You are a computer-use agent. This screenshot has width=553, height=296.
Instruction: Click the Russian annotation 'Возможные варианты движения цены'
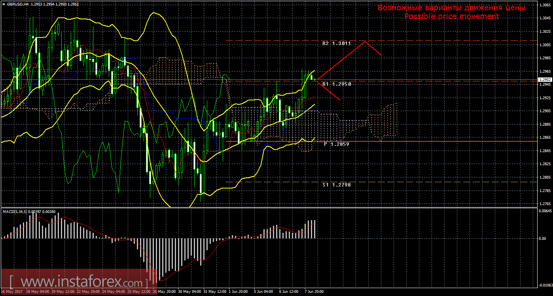click(451, 8)
